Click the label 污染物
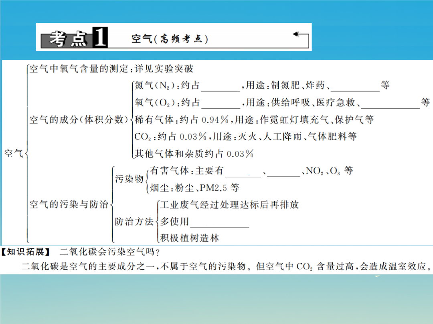Image resolution: width=433 pixels, height=324 pixels. click(129, 179)
